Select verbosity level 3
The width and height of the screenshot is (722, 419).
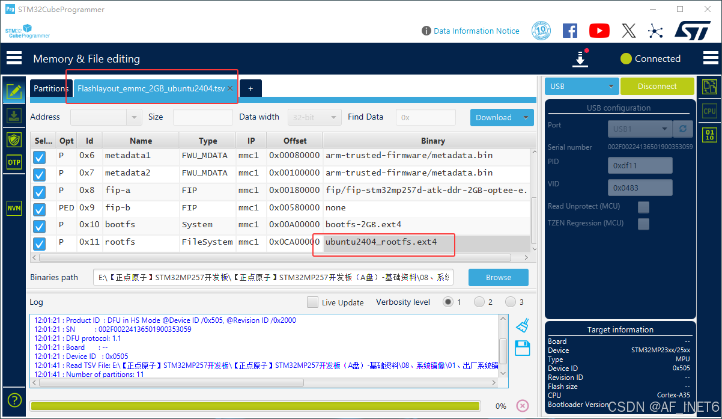tap(511, 302)
